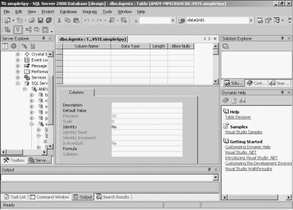Expand the Crystal Services tree node
293x210 pixels.
(18, 54)
